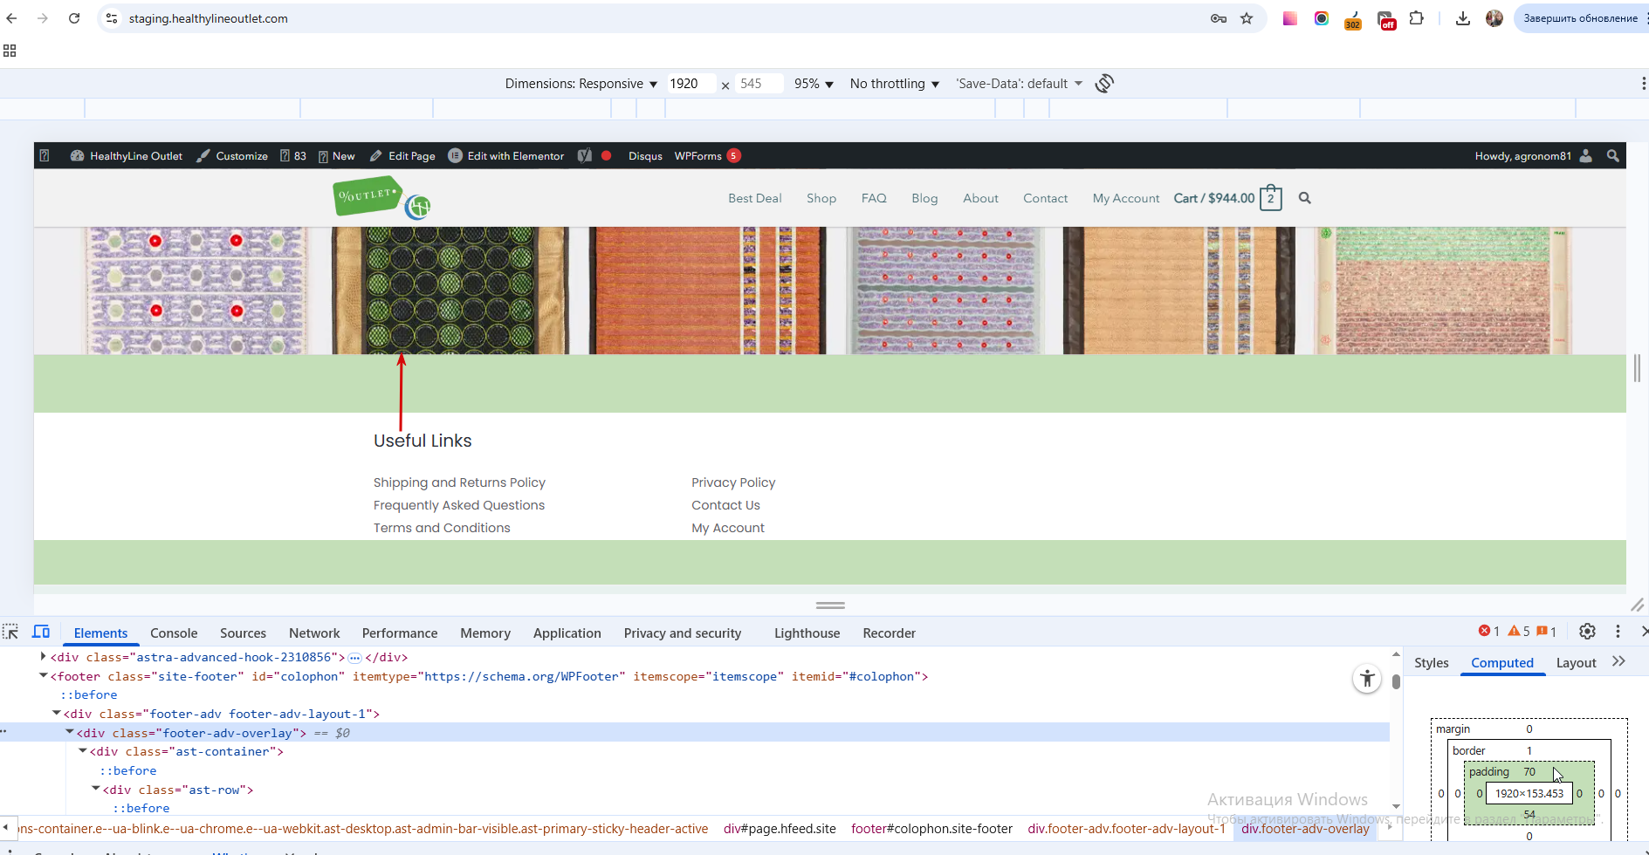Click the green woven mat product thumbnail
This screenshot has width=1649, height=855.
click(x=450, y=291)
